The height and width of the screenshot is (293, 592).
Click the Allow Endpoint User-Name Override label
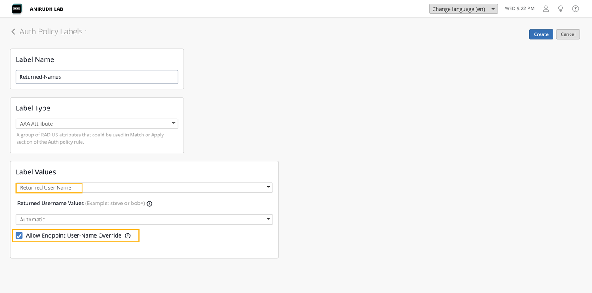coord(73,235)
